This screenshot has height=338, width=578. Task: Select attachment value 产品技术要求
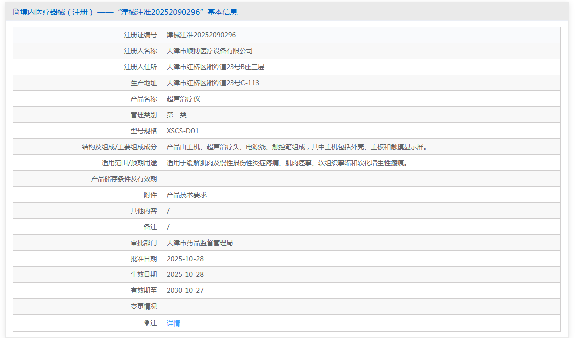(187, 195)
